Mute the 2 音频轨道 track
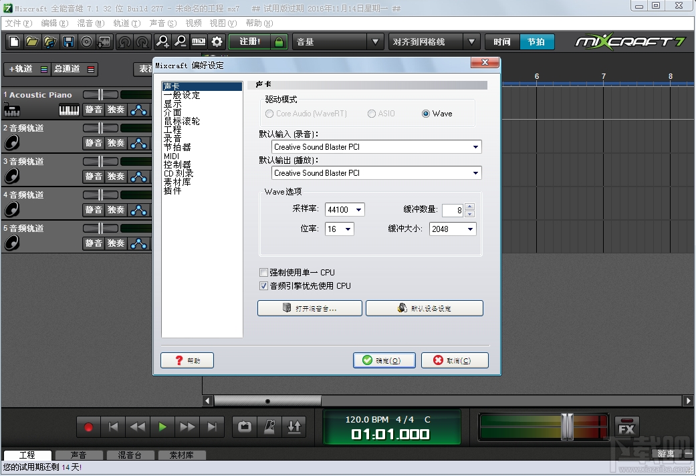Screen dimensions: 696x476 point(93,143)
